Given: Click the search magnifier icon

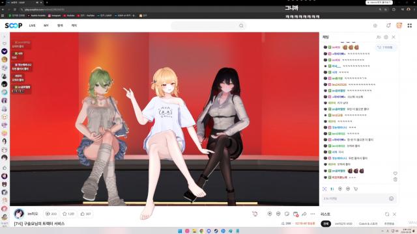Looking at the screenshot, I should [241, 26].
